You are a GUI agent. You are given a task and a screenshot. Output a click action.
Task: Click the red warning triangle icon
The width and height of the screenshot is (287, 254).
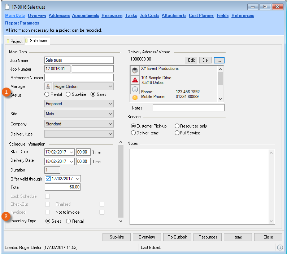click(x=135, y=80)
